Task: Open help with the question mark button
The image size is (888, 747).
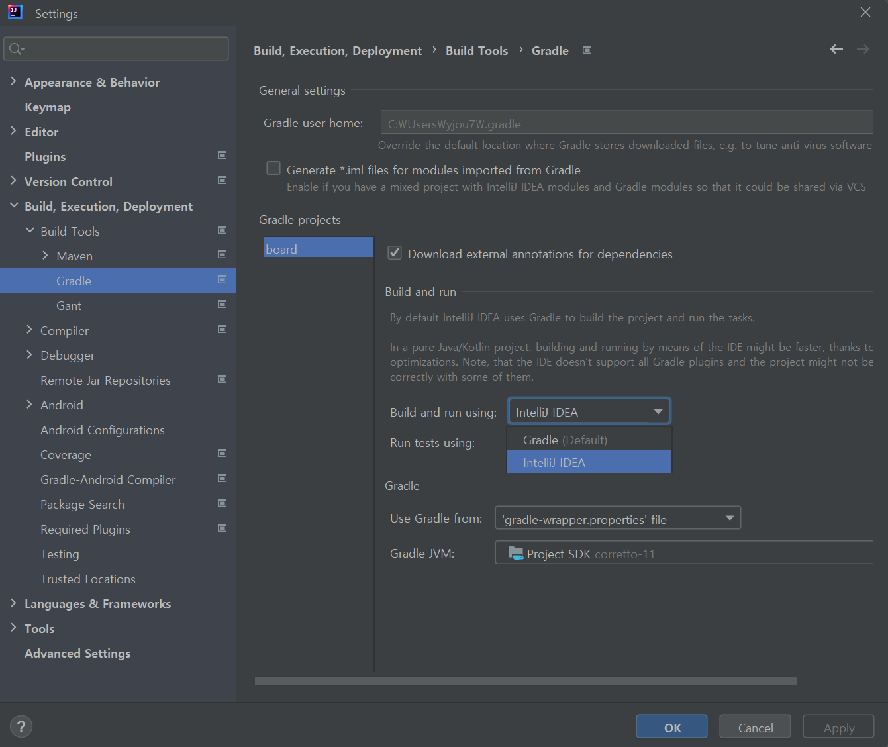Action: tap(21, 726)
